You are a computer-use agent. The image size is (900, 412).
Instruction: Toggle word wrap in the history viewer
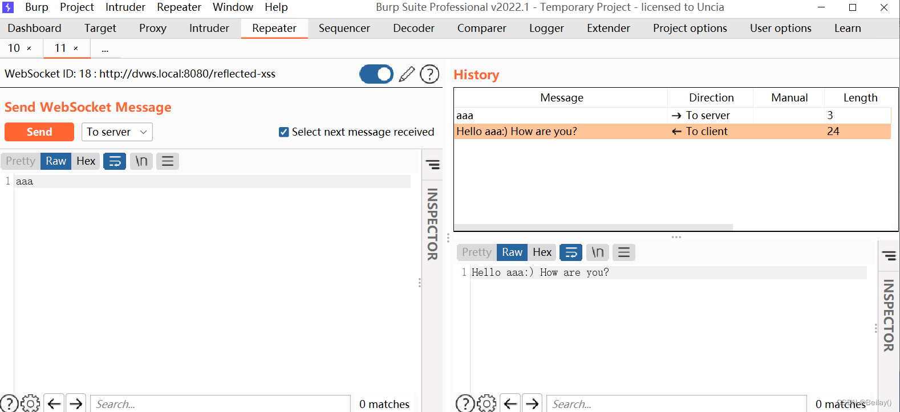[571, 252]
